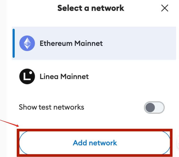
Task: Click the blue selected-network indicator bar
Action: (14, 43)
